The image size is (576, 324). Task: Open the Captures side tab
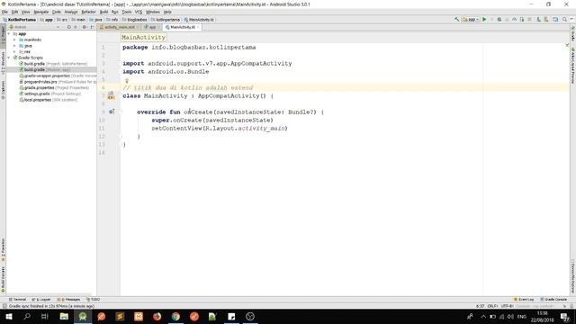pos(3,90)
